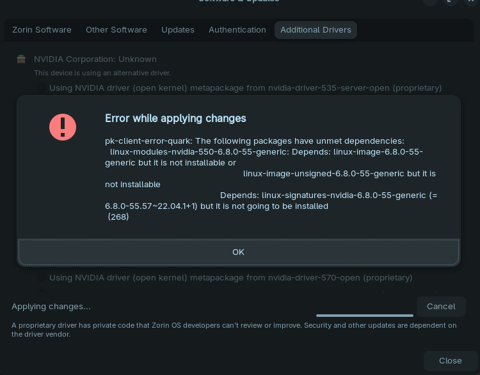This screenshot has width=480, height=375.
Task: Cancel the applying changes operation
Action: click(441, 307)
